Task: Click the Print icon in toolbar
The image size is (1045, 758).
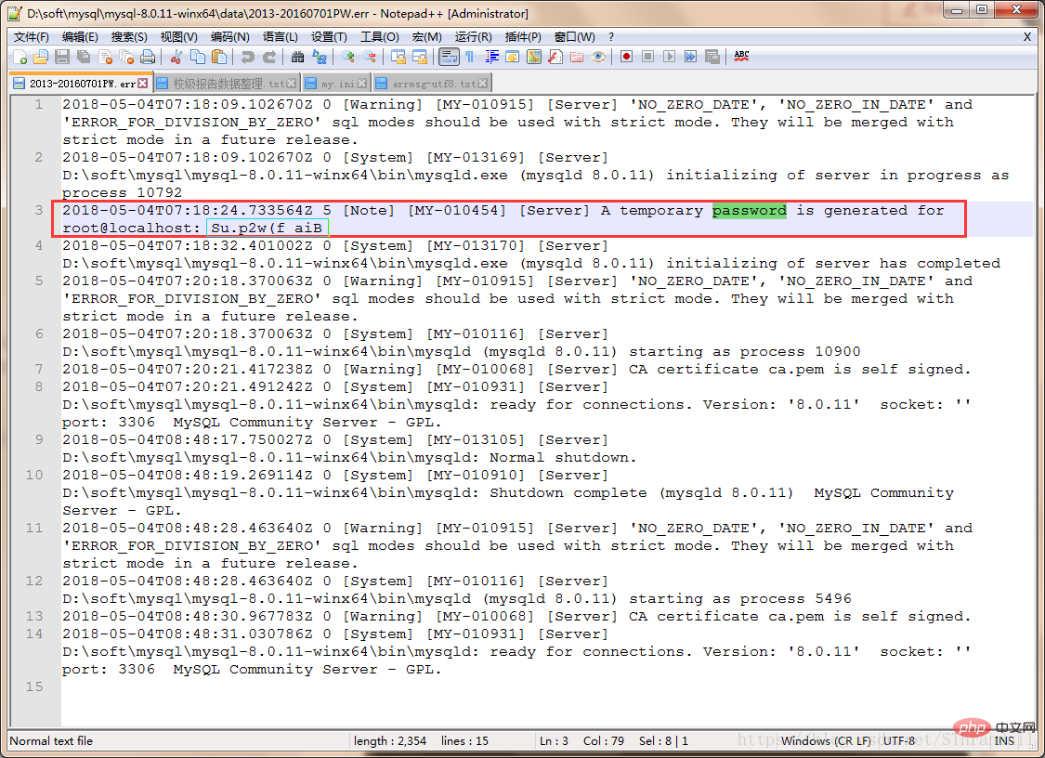Action: coord(148,58)
